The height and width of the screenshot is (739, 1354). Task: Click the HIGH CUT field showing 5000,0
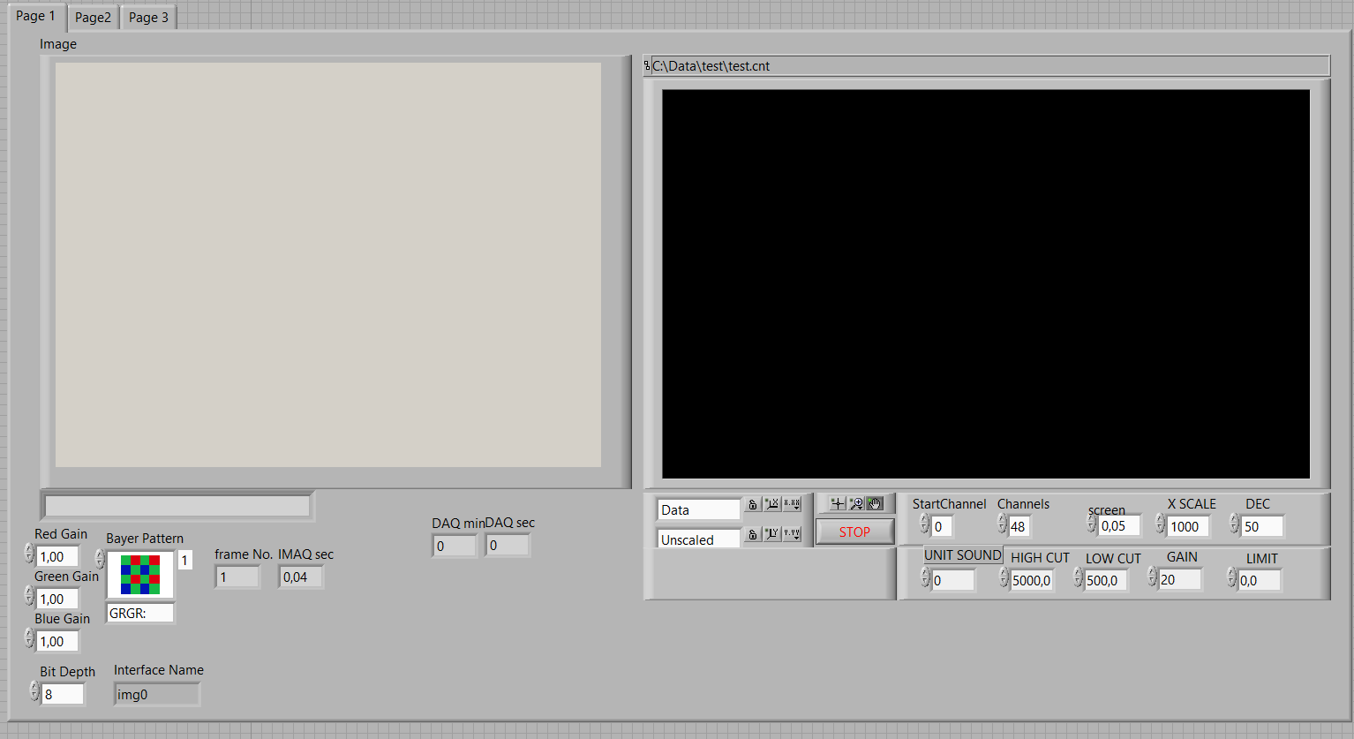[1032, 580]
